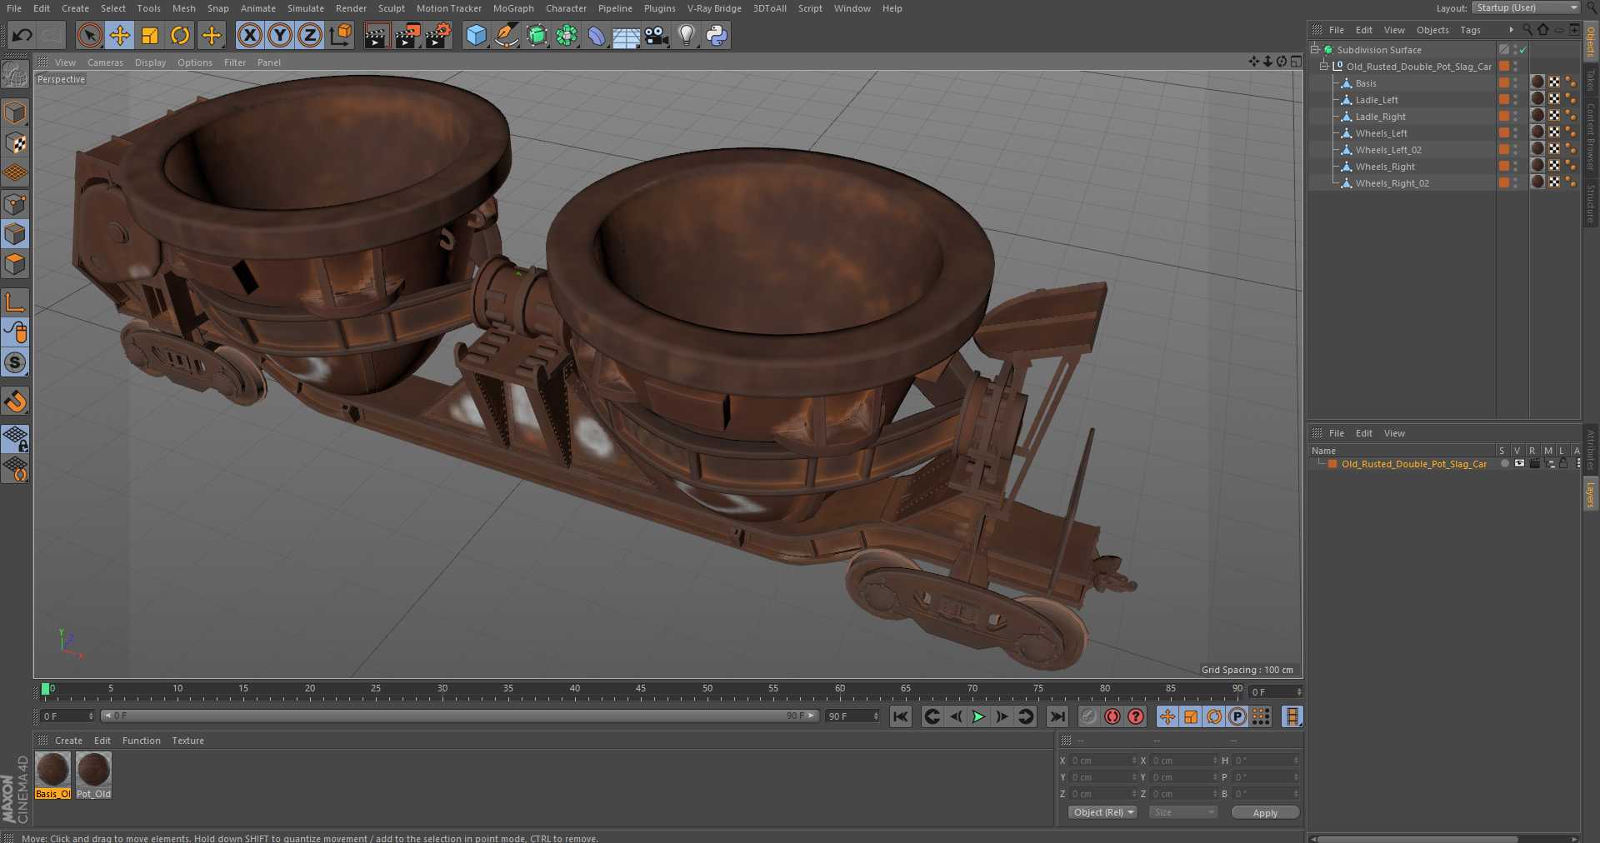This screenshot has width=1600, height=843.
Task: Add Light object bulb icon
Action: (x=686, y=35)
